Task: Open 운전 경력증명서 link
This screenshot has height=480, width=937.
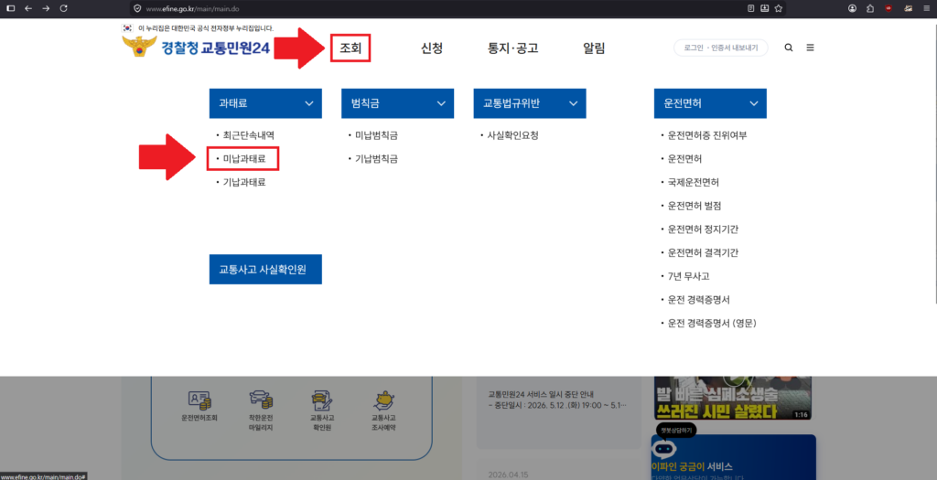Action: 698,300
